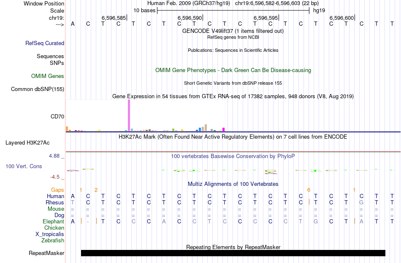The width and height of the screenshot is (401, 263).
Task: Click the G base in the Elephant row
Action: pos(316,222)
